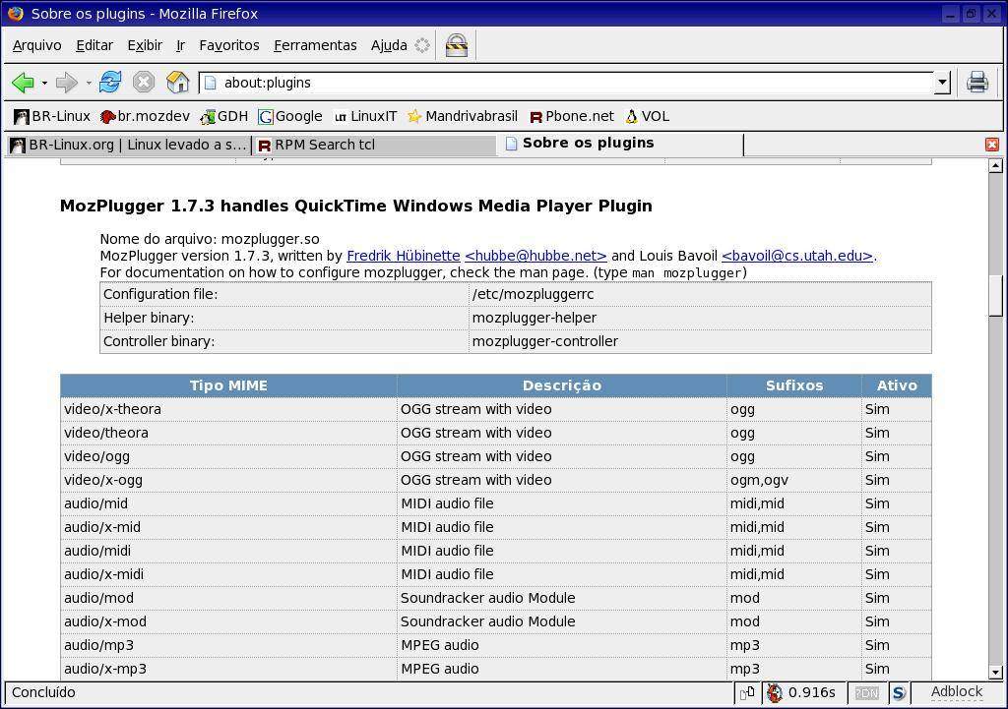
Task: Click the scrollbar up arrow
Action: (996, 165)
